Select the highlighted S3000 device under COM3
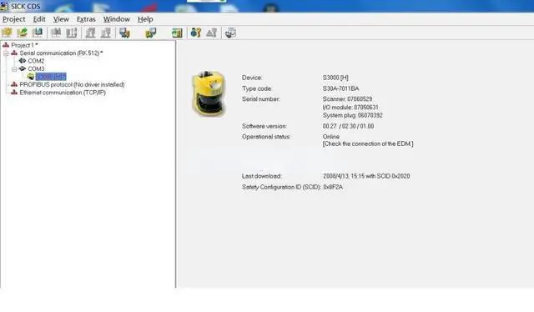The height and width of the screenshot is (312, 534). click(x=51, y=77)
